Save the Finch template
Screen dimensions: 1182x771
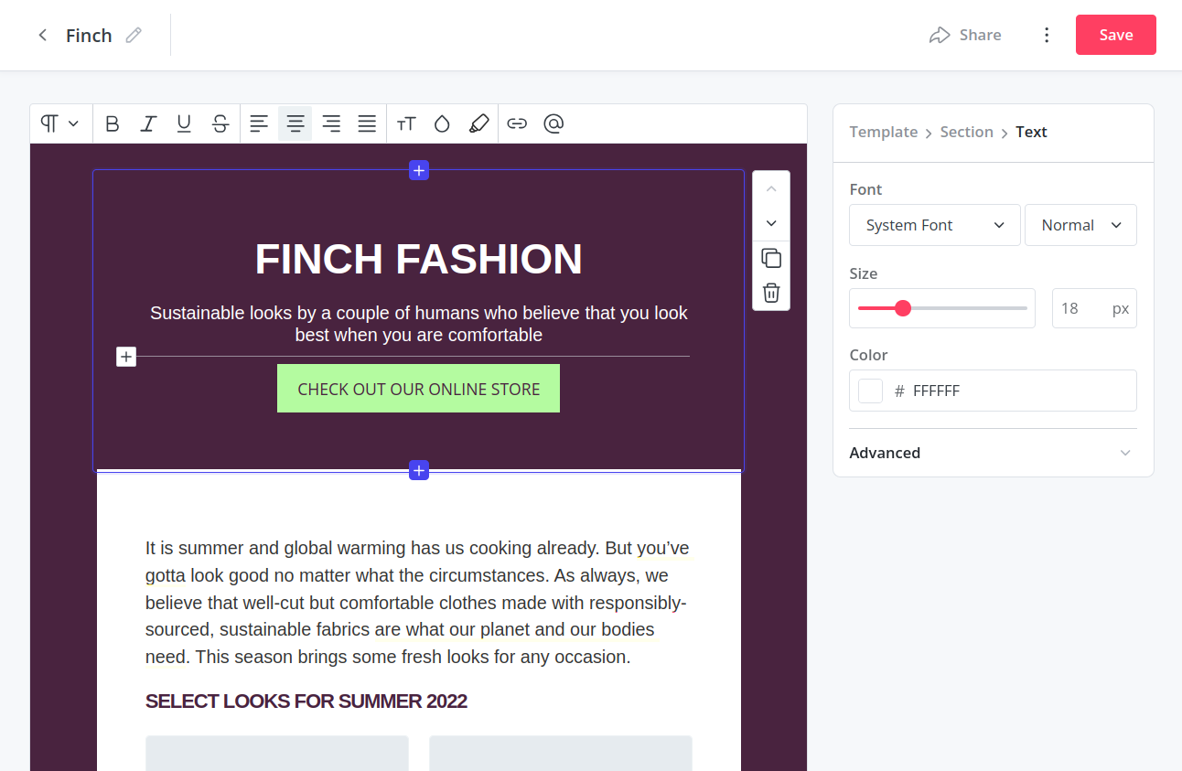pos(1115,35)
